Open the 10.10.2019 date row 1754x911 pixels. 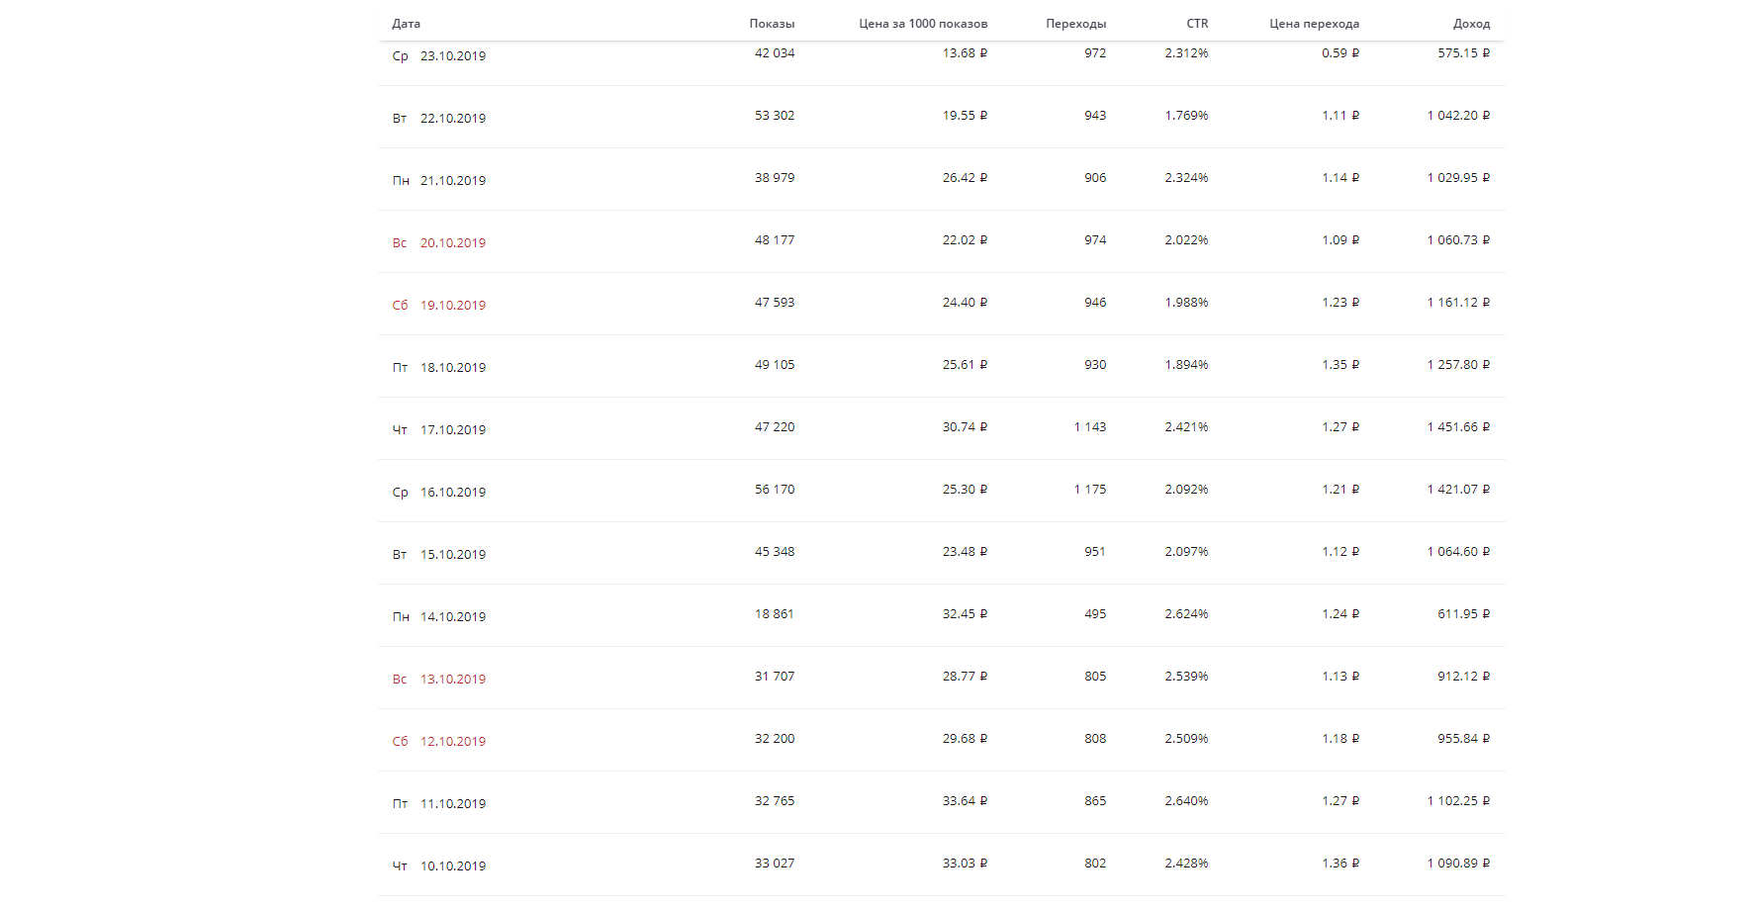452,866
